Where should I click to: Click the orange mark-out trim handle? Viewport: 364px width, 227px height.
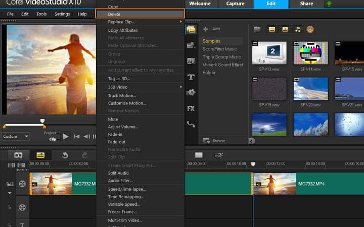click(44, 127)
